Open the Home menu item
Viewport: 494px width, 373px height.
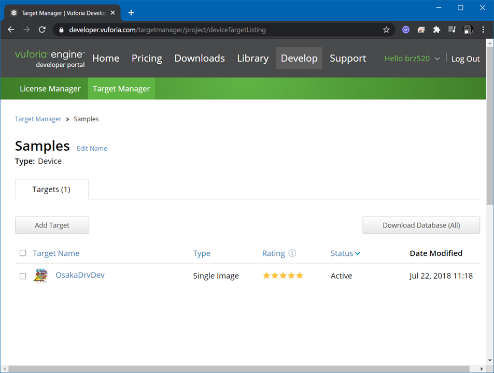(x=106, y=58)
